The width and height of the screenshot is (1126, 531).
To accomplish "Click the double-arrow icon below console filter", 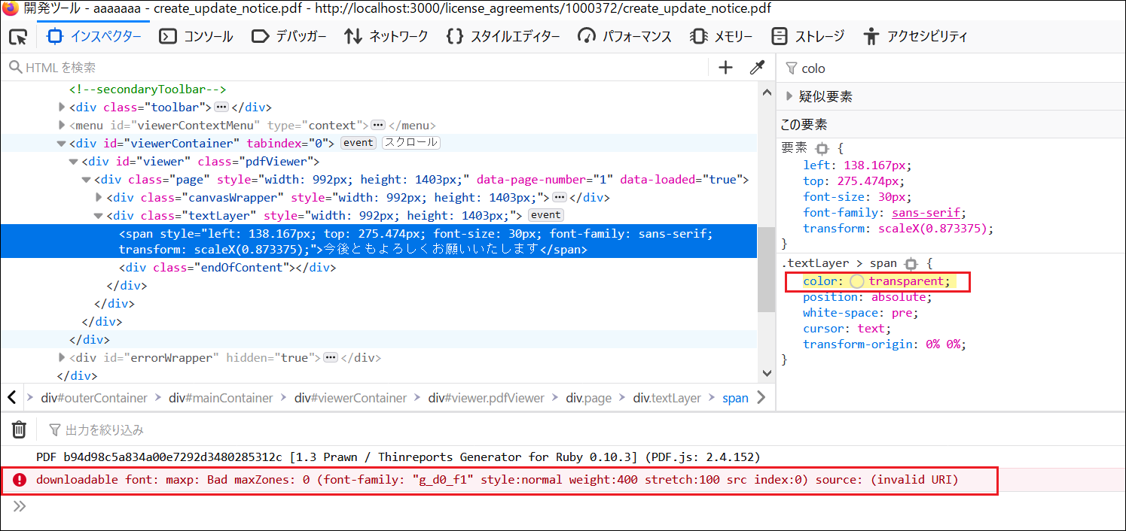I will (x=19, y=506).
